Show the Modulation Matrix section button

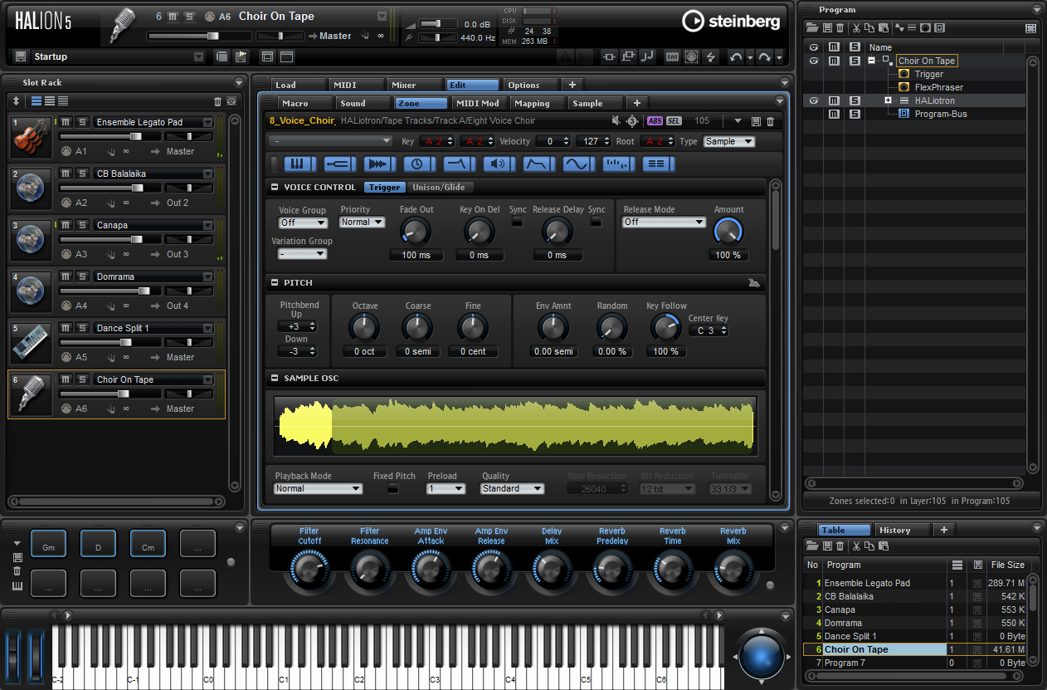click(658, 164)
